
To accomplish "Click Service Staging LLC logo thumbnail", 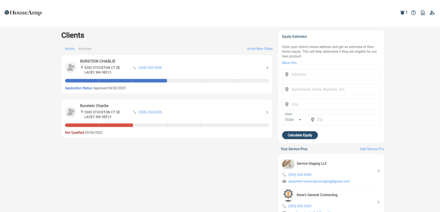I will 288,164.
